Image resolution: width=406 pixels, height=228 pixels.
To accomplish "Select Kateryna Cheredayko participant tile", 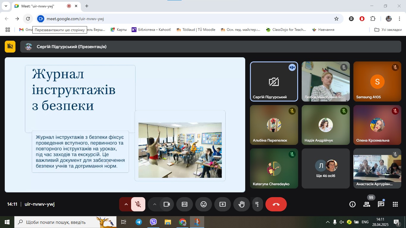I will 274,168.
